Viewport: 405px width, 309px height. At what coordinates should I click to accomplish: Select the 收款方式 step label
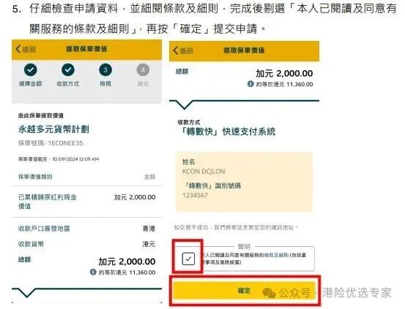pos(68,83)
